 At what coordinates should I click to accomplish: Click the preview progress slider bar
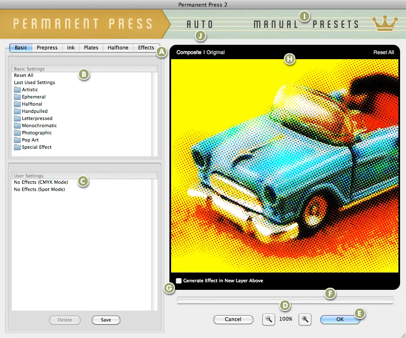[x=285, y=300]
